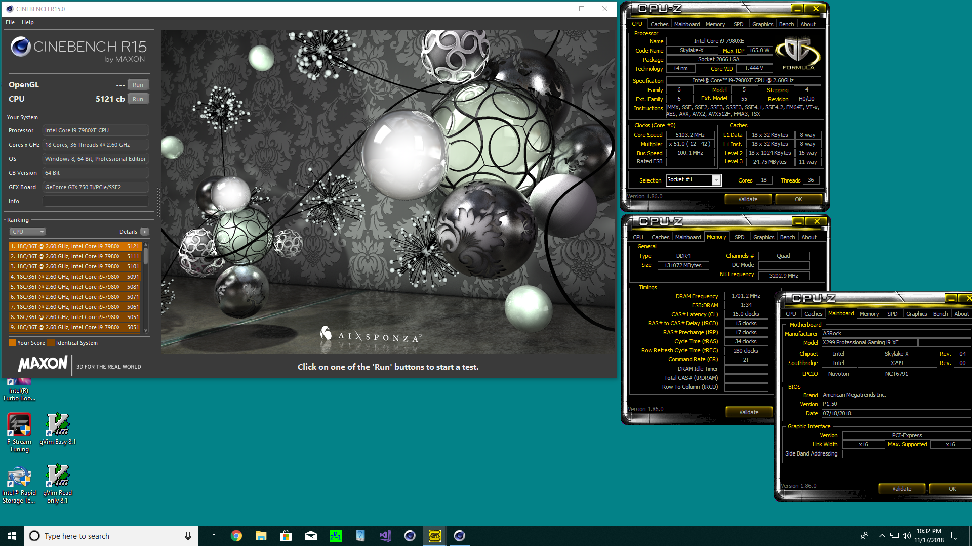The width and height of the screenshot is (972, 546).
Task: Switch to Caches tab in top CPU-Z window
Action: coord(659,24)
